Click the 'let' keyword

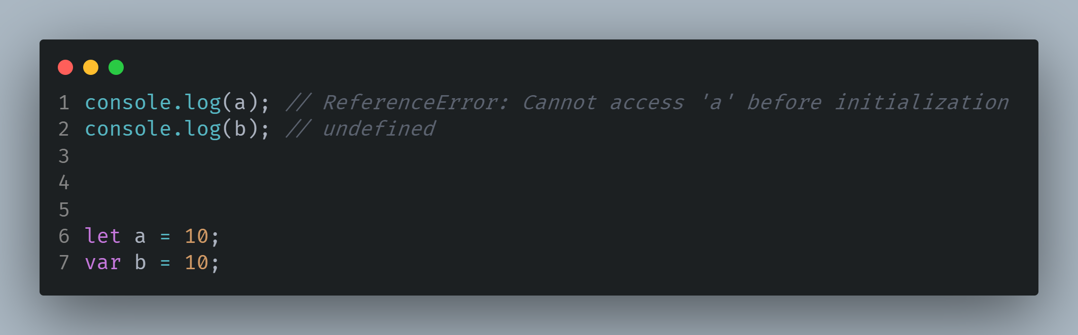click(x=103, y=236)
